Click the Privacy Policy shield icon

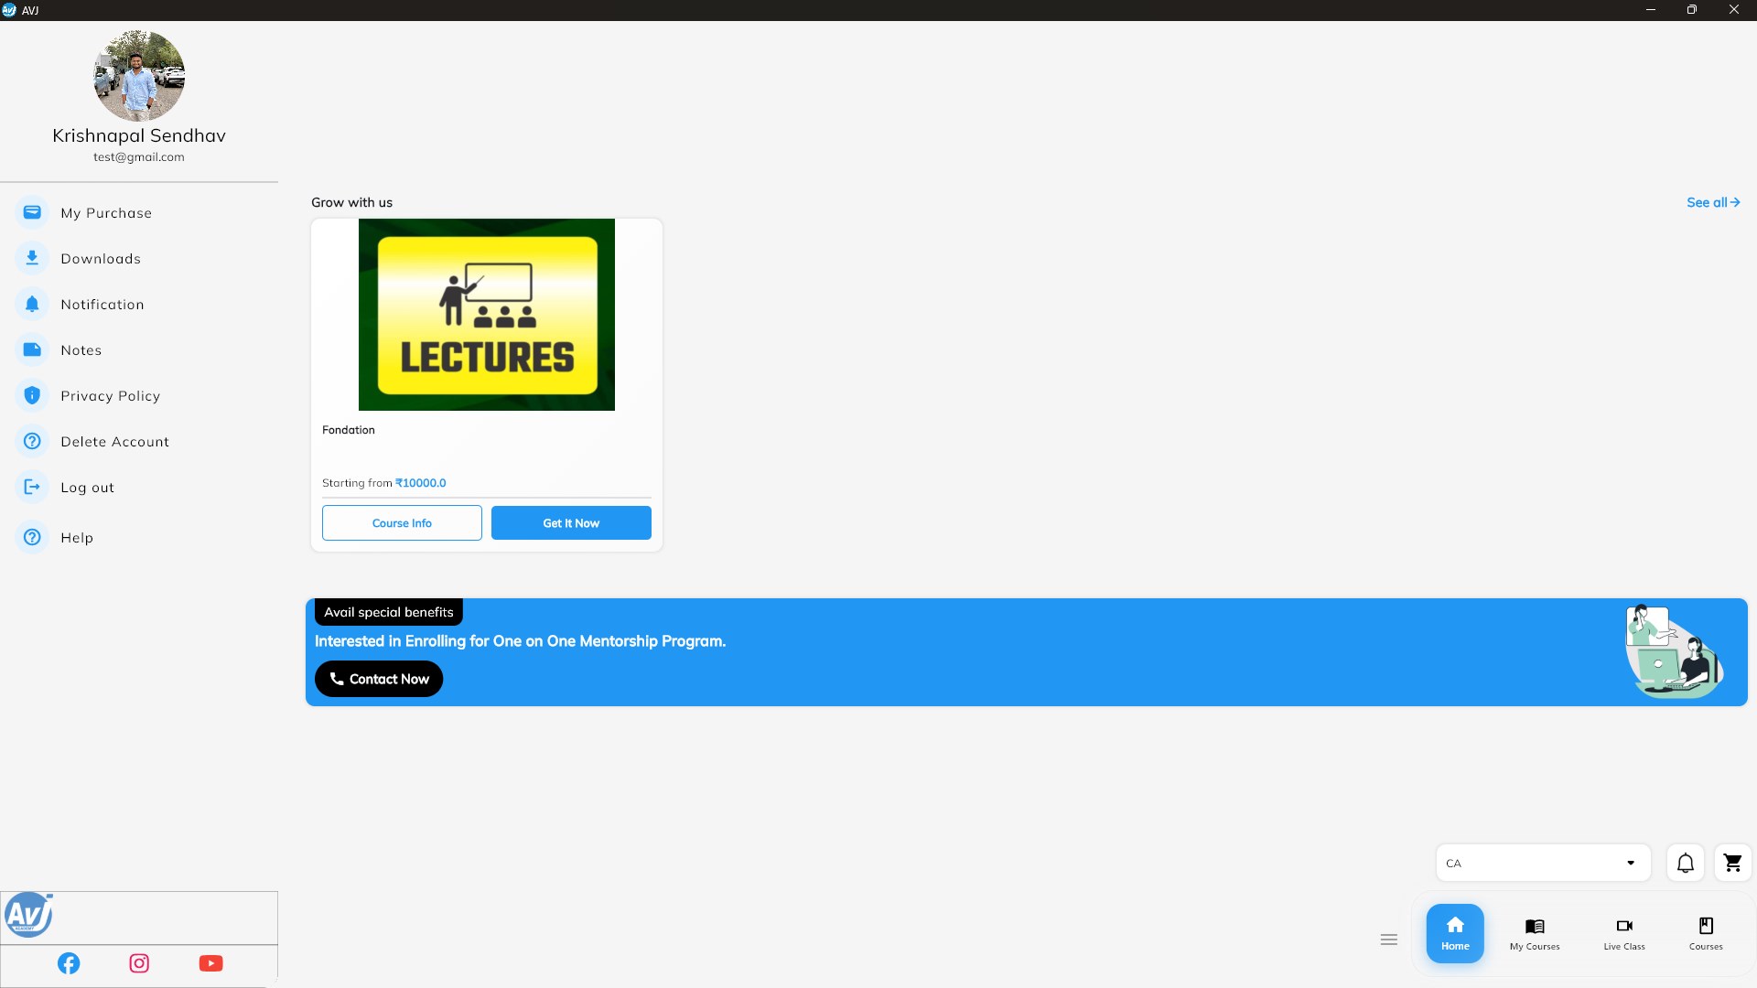32,395
